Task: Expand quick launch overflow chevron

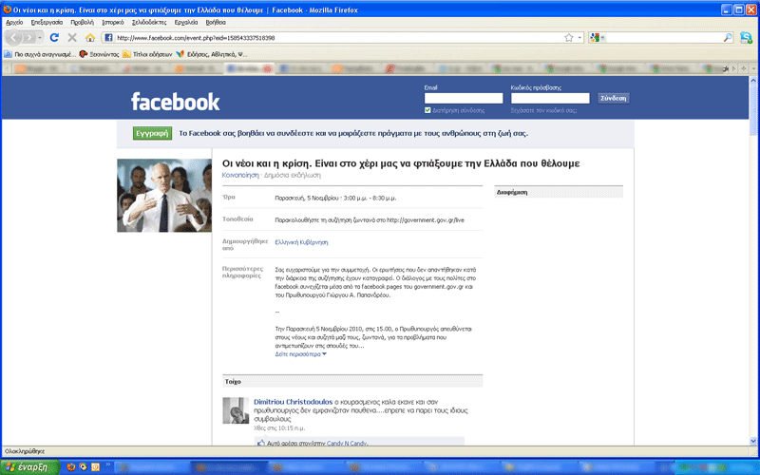Action: pos(107,465)
